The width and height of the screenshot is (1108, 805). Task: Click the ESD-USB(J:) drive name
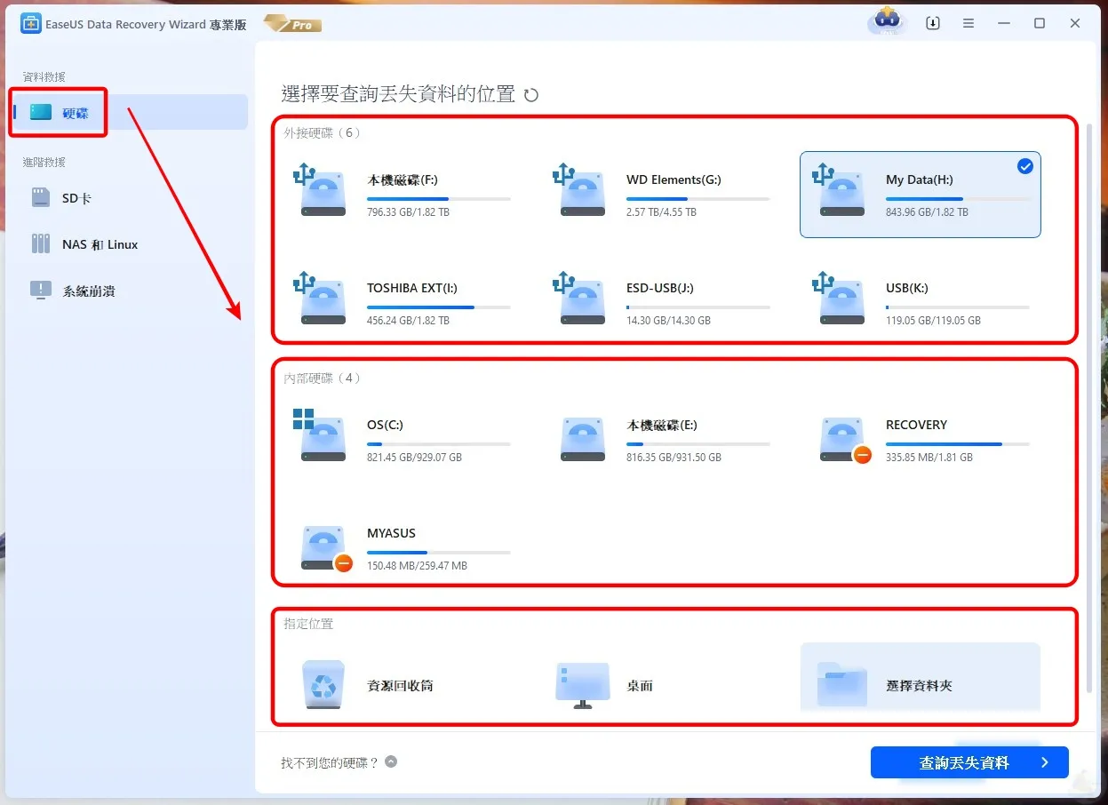(x=660, y=289)
